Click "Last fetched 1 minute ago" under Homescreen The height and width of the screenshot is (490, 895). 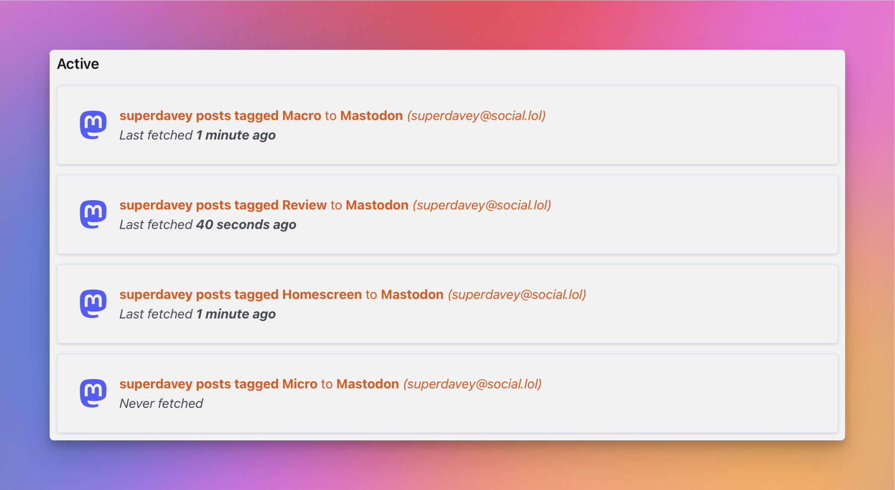(197, 314)
